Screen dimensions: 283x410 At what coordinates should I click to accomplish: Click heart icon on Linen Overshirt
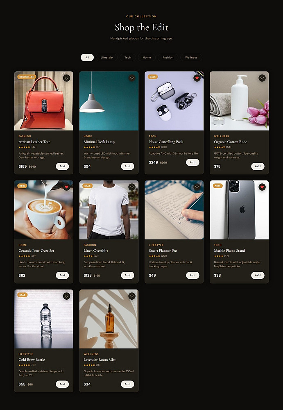click(x=132, y=187)
